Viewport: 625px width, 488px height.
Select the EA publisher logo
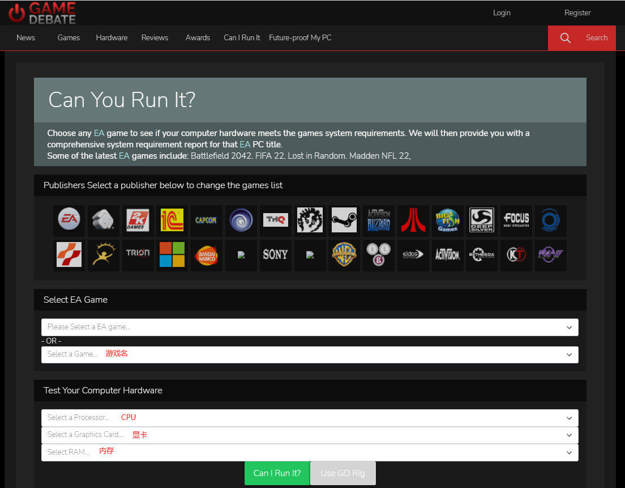(x=69, y=220)
